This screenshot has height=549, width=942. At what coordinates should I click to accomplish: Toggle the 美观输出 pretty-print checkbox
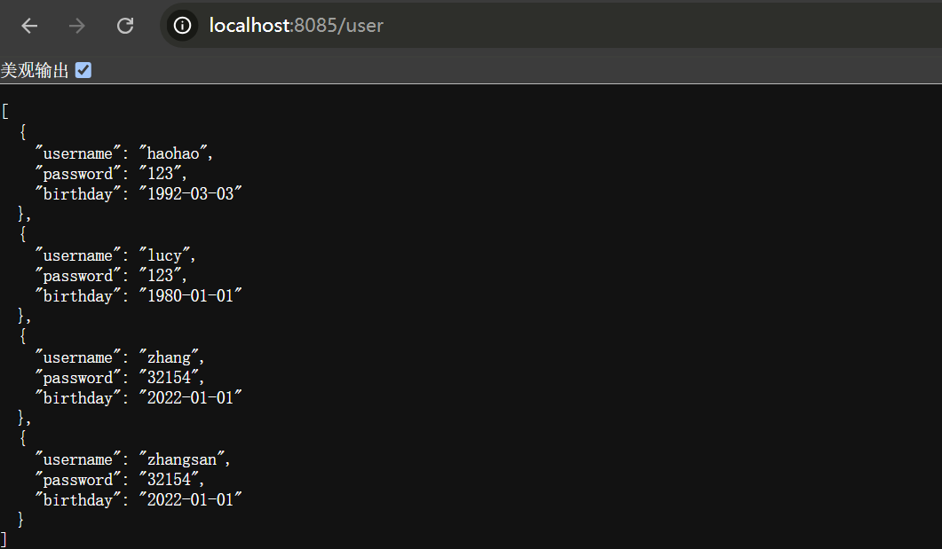coord(83,70)
